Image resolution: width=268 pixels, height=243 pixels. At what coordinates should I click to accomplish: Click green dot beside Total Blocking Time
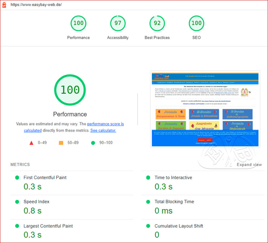(x=148, y=202)
